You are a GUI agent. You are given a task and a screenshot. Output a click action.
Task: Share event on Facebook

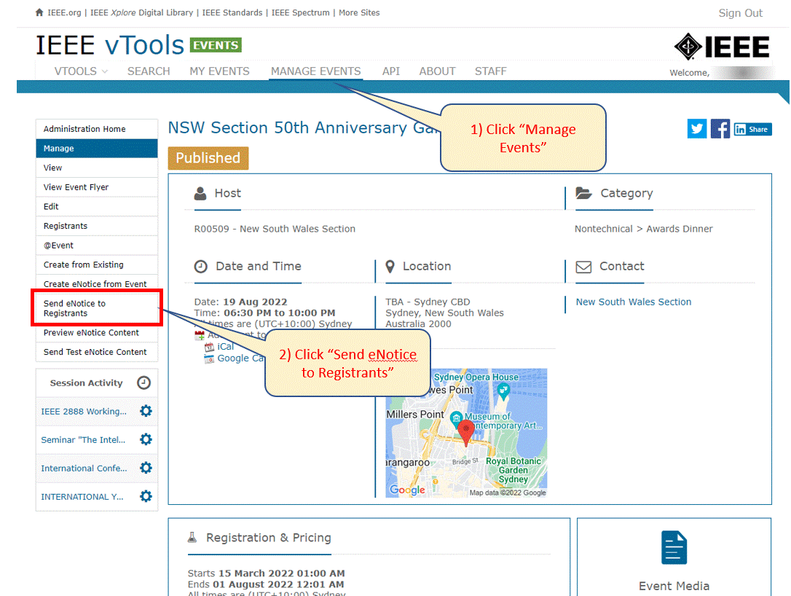pyautogui.click(x=720, y=129)
